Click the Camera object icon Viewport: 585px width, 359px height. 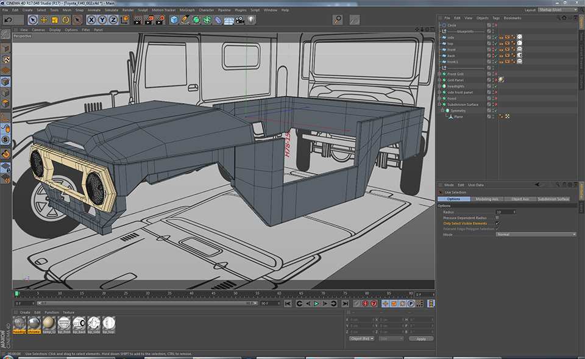pos(239,20)
